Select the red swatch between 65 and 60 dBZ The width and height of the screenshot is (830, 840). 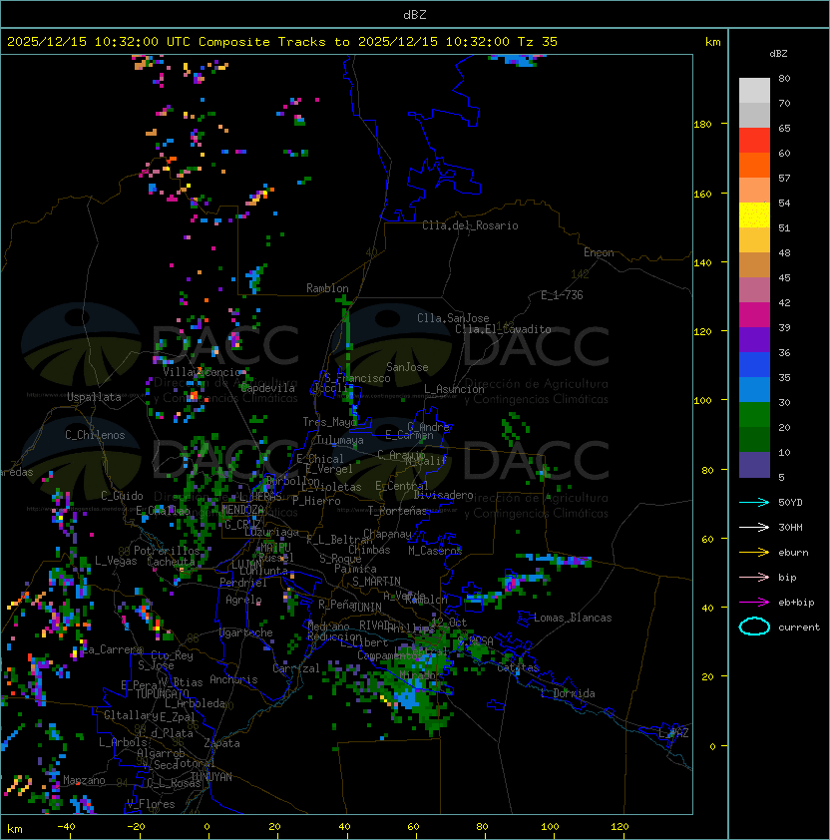point(754,141)
